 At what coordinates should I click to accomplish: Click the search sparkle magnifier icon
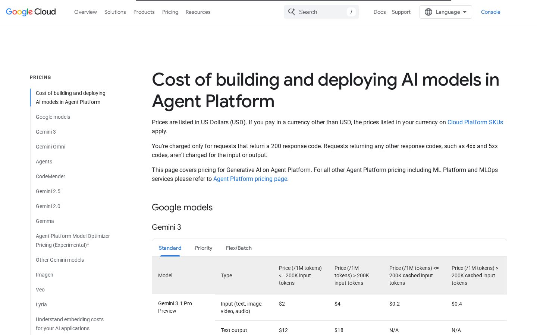[292, 12]
